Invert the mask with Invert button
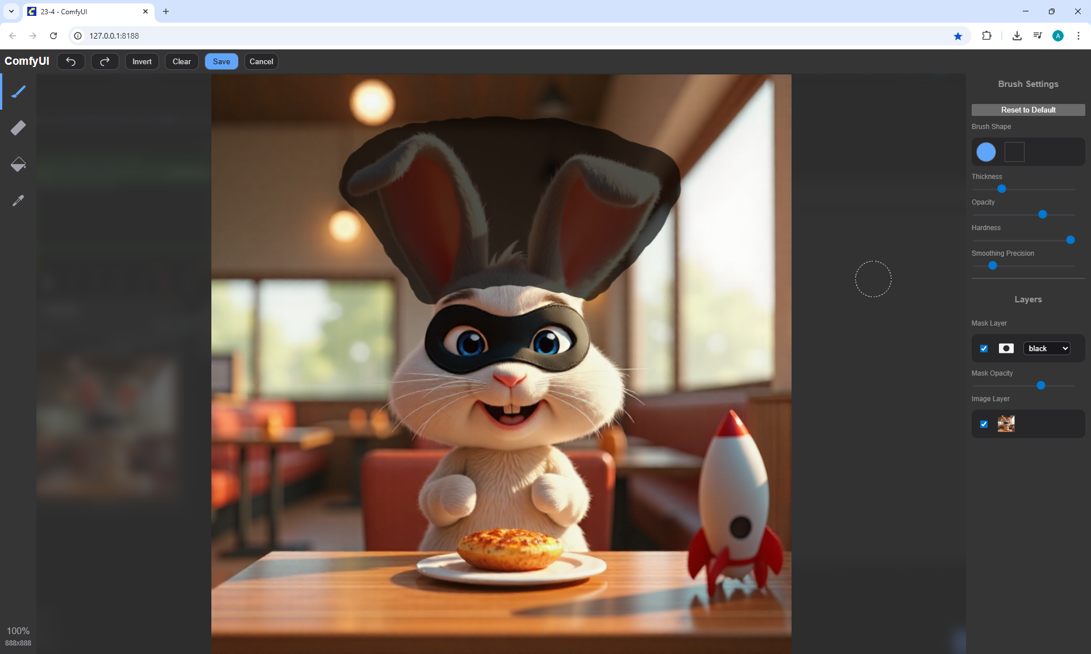Viewport: 1091px width, 654px height. point(142,61)
